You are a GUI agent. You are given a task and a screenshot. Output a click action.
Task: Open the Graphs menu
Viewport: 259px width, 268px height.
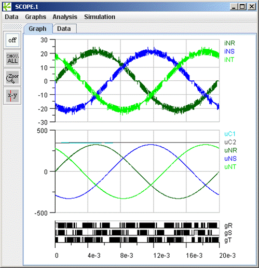[x=36, y=17]
